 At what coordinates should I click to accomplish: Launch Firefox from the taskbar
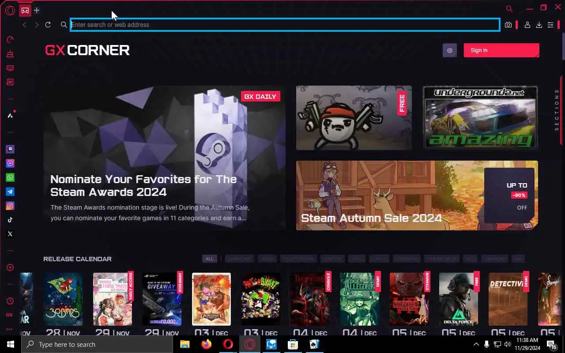click(x=206, y=344)
